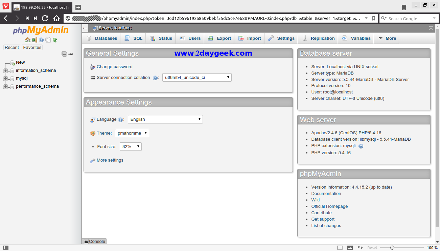Viewport: 440px width, 251px height.
Task: Collapse all navigation tree items
Action: tap(64, 54)
